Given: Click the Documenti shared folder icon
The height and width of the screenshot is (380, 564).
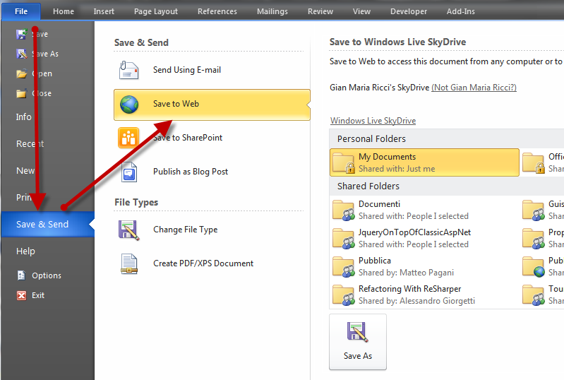Looking at the screenshot, I should [x=344, y=210].
